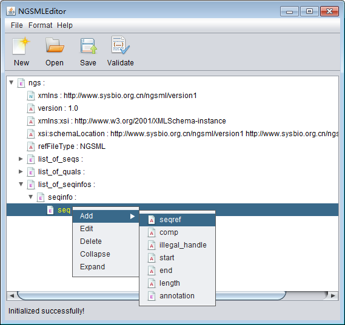Open the Help menu
345x325 pixels.
65,25
